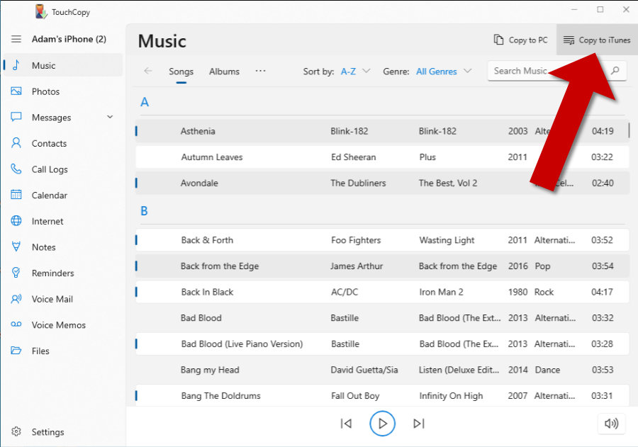Image resolution: width=638 pixels, height=447 pixels.
Task: Open the Contacts person icon
Action: click(x=16, y=143)
